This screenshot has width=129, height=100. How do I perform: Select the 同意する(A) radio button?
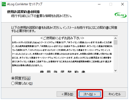point(13,78)
